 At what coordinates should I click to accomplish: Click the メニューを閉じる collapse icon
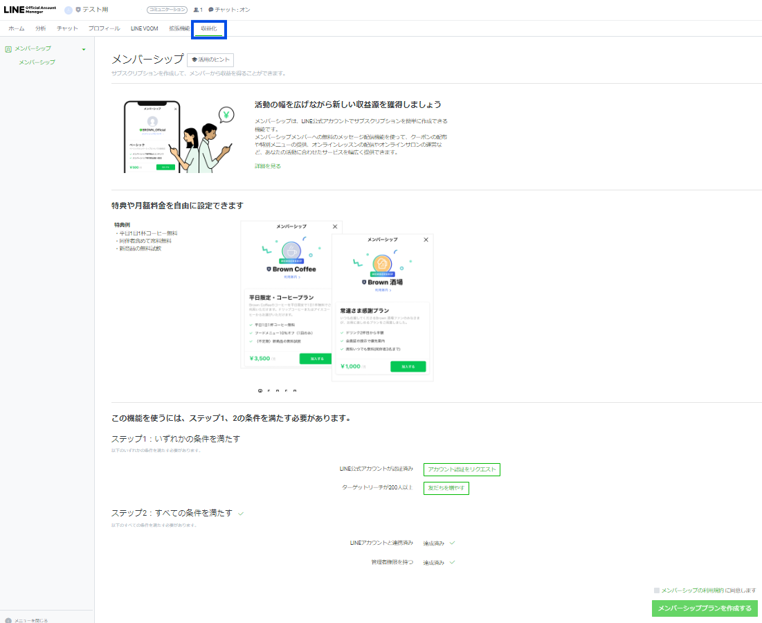[x=8, y=620]
